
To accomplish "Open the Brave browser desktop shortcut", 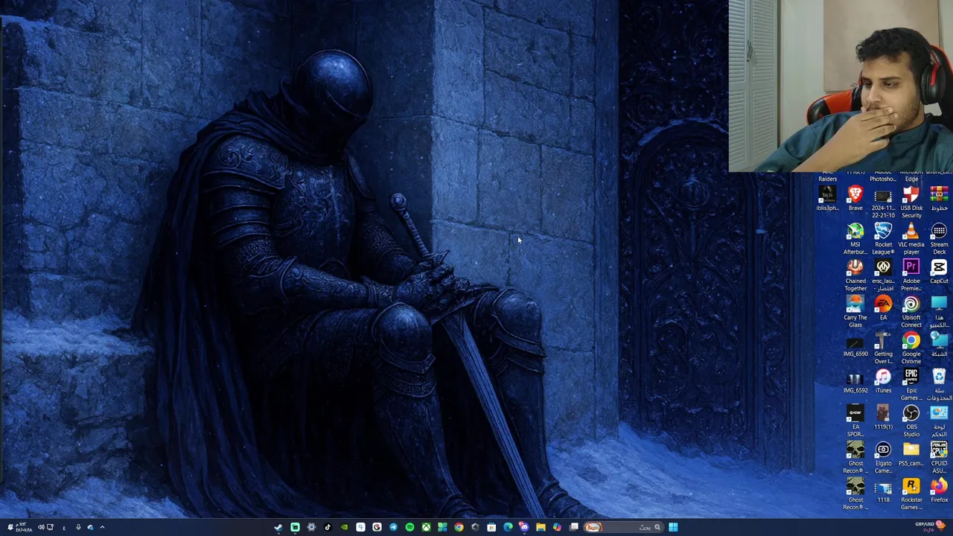I will coord(855,198).
